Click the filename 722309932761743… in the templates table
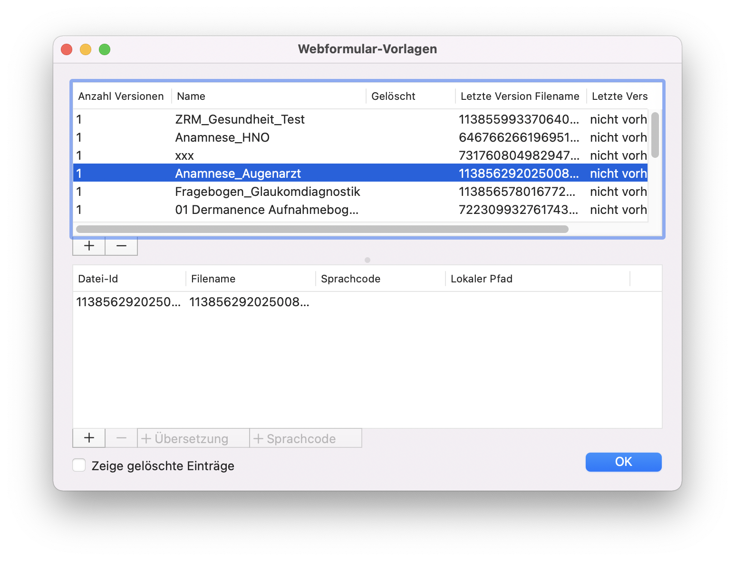735x561 pixels. 518,210
